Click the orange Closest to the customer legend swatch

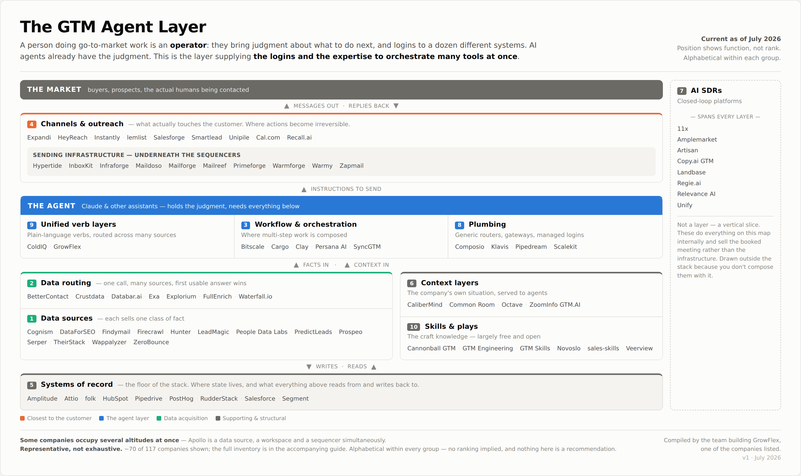click(x=23, y=418)
